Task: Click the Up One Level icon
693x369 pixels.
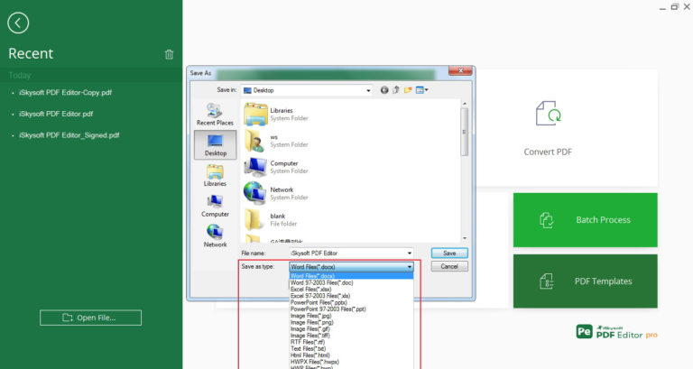Action: tap(396, 90)
